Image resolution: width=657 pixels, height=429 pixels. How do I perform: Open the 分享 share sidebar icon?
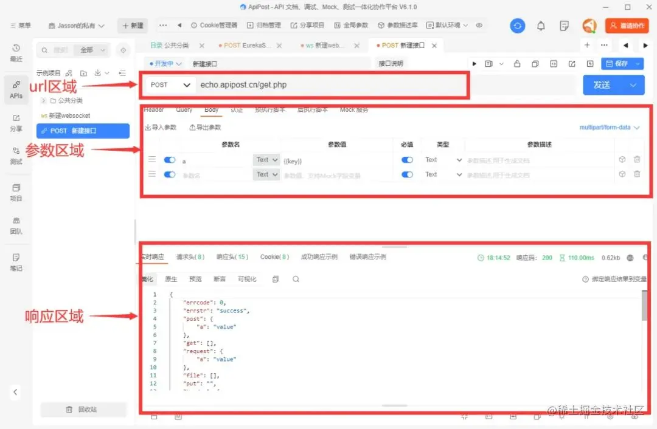[x=16, y=123]
